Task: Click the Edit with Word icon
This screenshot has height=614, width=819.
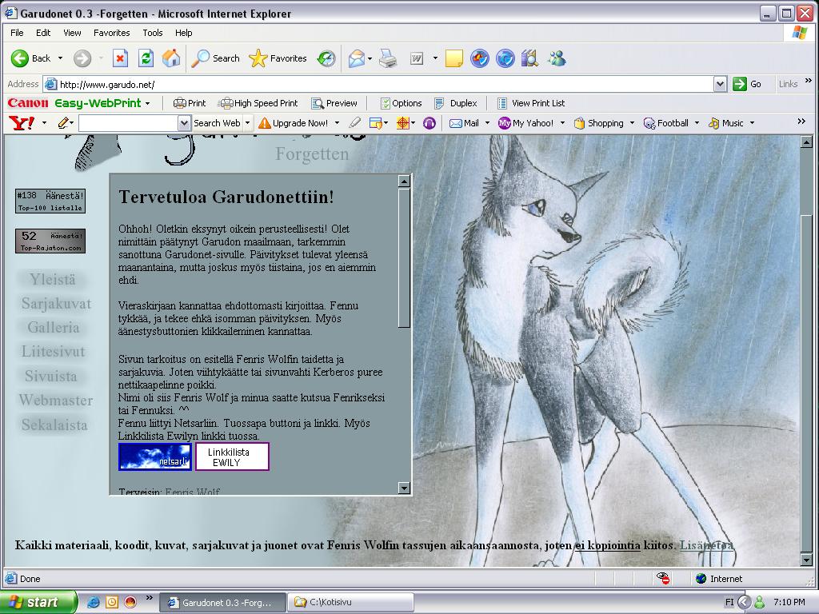Action: tap(416, 58)
